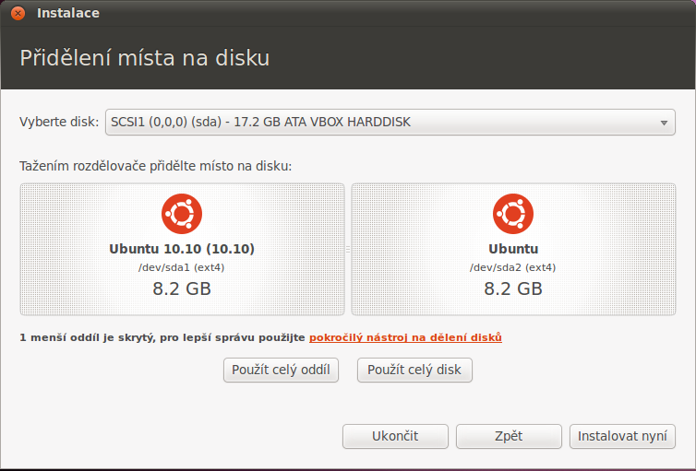Quit the installer with Ukončit
Image resolution: width=696 pixels, height=471 pixels.
[x=395, y=437]
